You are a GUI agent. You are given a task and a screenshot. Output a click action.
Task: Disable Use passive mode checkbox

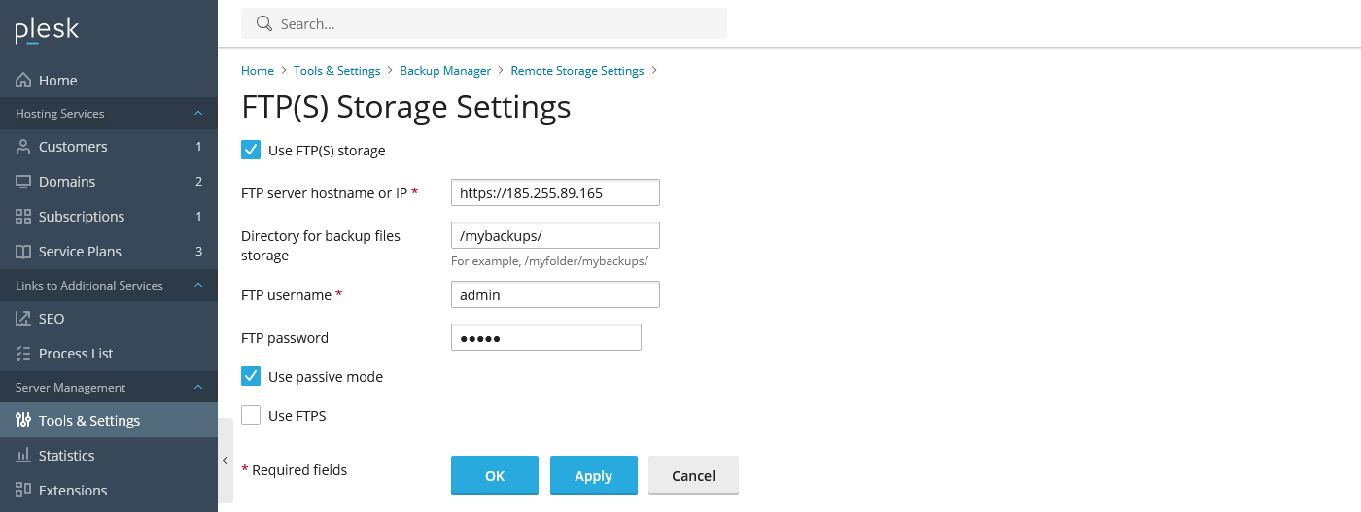pos(251,376)
